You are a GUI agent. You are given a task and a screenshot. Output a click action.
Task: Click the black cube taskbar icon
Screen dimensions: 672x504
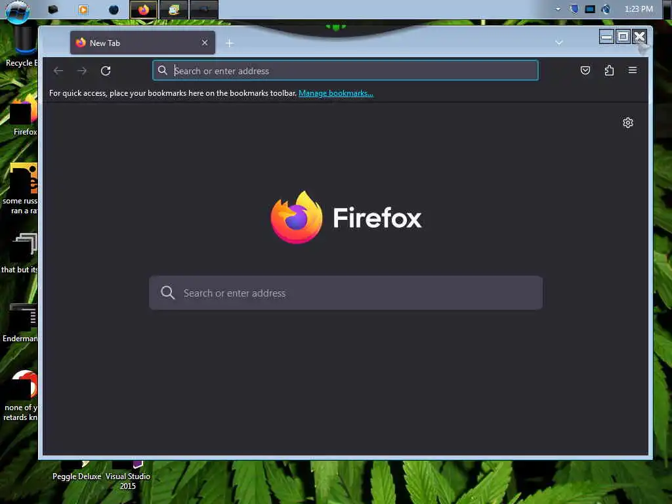53,9
